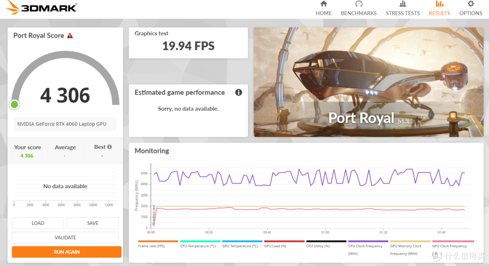
Task: Click the Graphics test heading
Action: (x=152, y=33)
